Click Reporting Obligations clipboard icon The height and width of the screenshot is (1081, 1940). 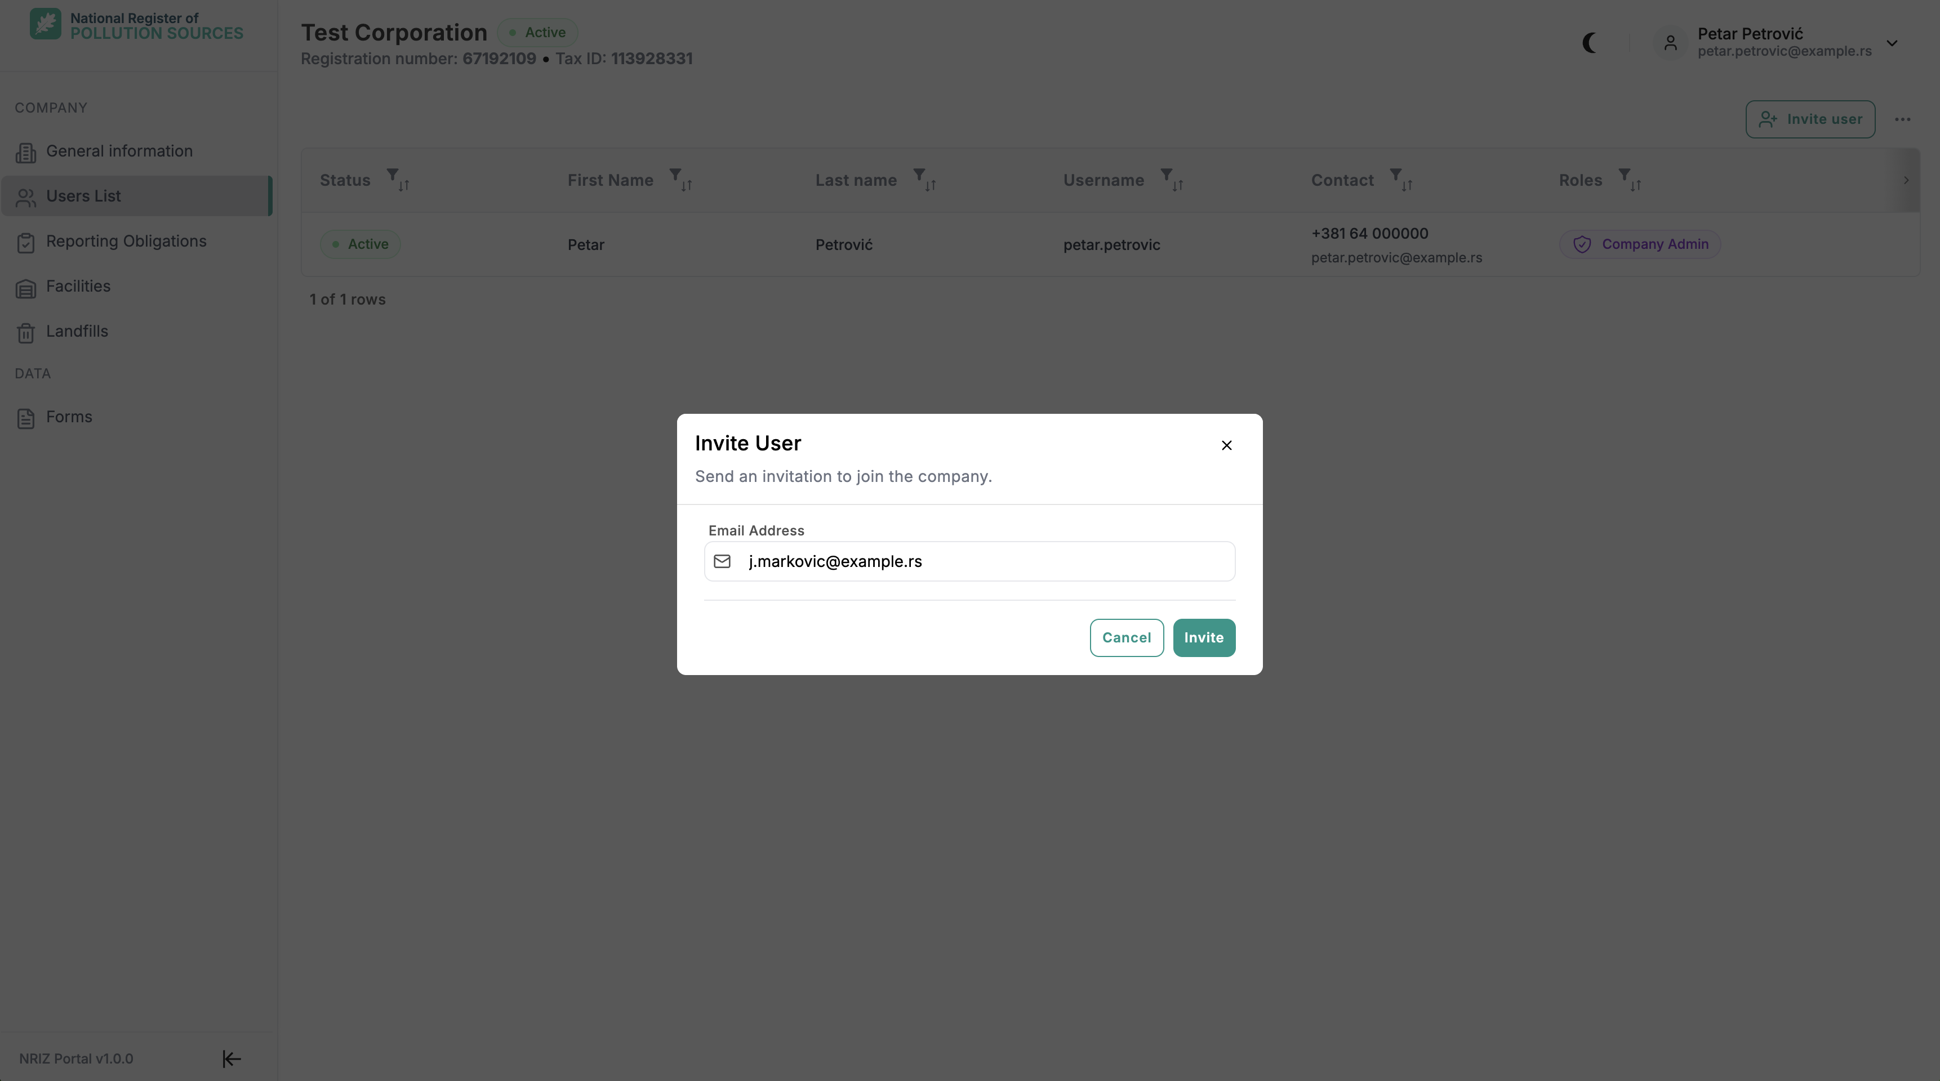click(x=25, y=243)
